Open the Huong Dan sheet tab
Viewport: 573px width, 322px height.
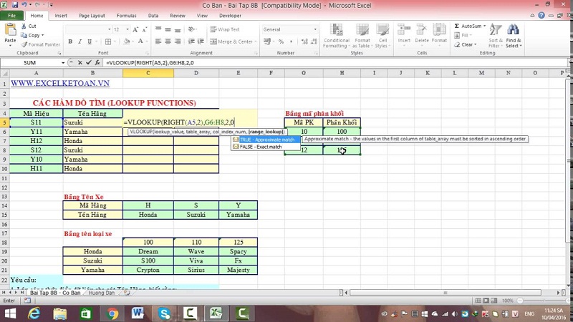[101, 293]
